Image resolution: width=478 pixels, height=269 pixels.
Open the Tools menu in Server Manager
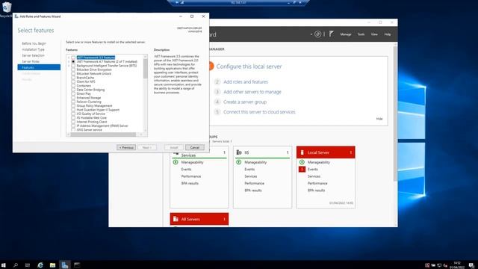coord(361,34)
